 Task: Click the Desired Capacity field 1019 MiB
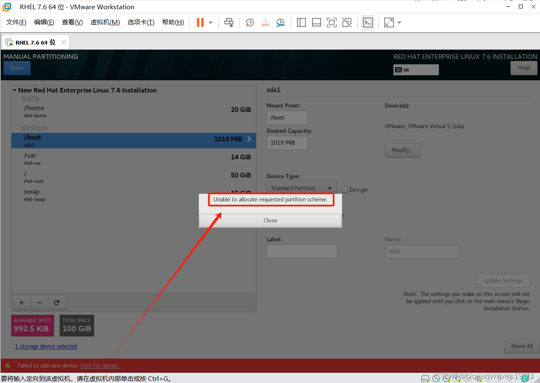[x=287, y=143]
